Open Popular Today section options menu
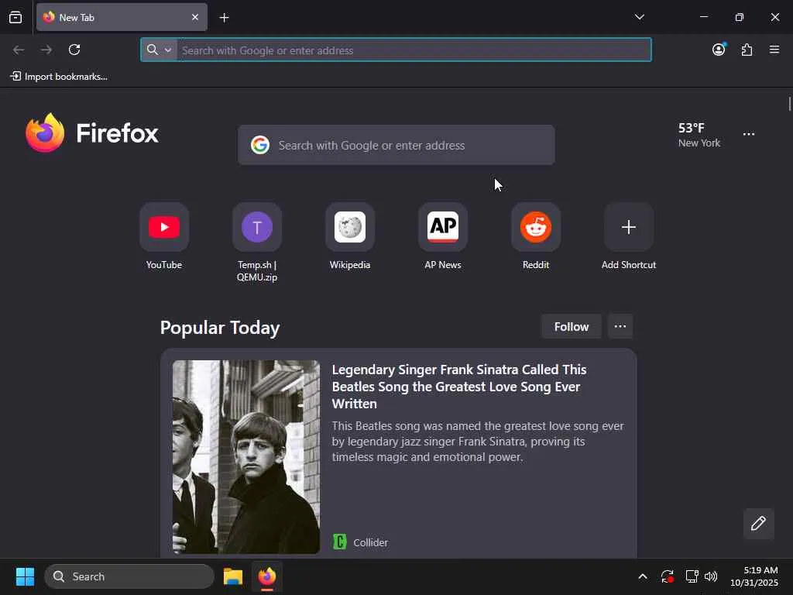 pyautogui.click(x=620, y=327)
